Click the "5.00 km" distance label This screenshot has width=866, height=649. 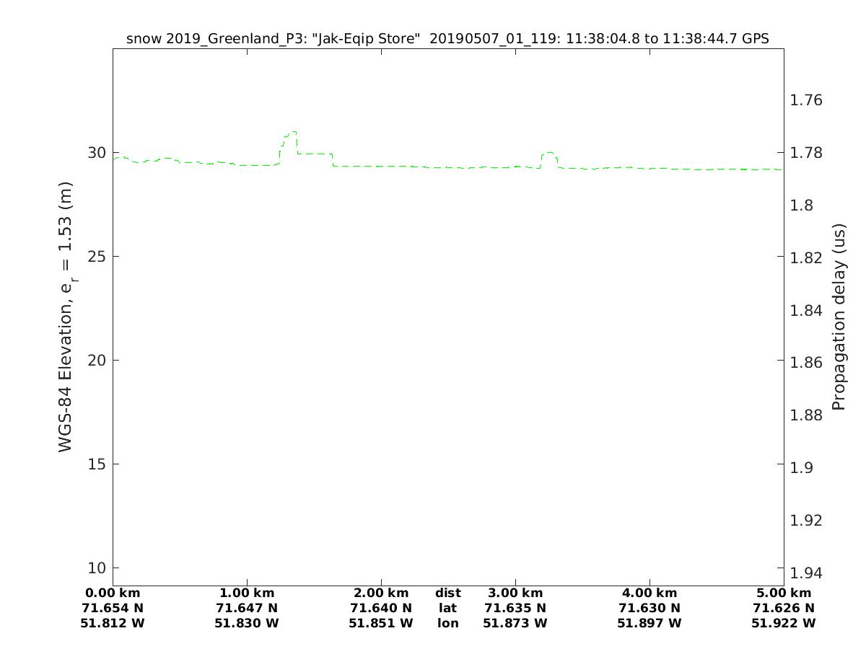pyautogui.click(x=784, y=593)
